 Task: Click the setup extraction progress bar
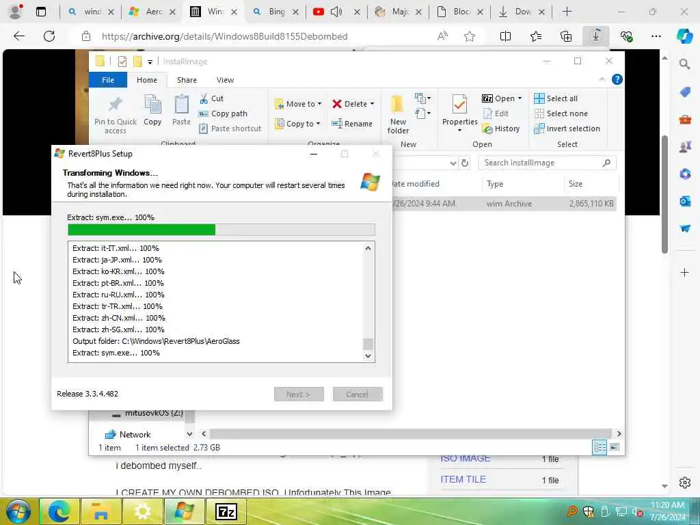pyautogui.click(x=221, y=230)
